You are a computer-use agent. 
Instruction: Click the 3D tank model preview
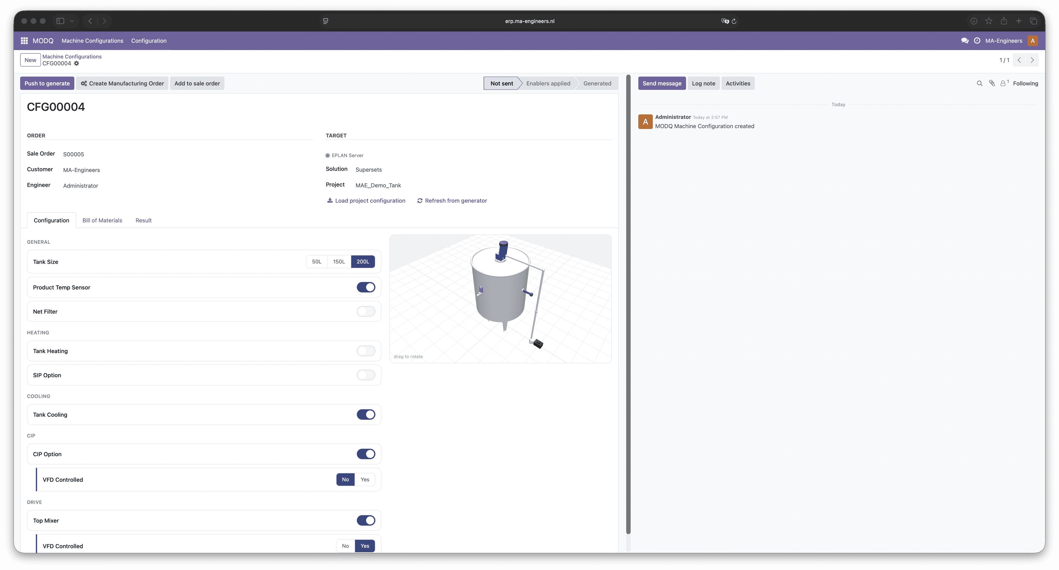(500, 299)
